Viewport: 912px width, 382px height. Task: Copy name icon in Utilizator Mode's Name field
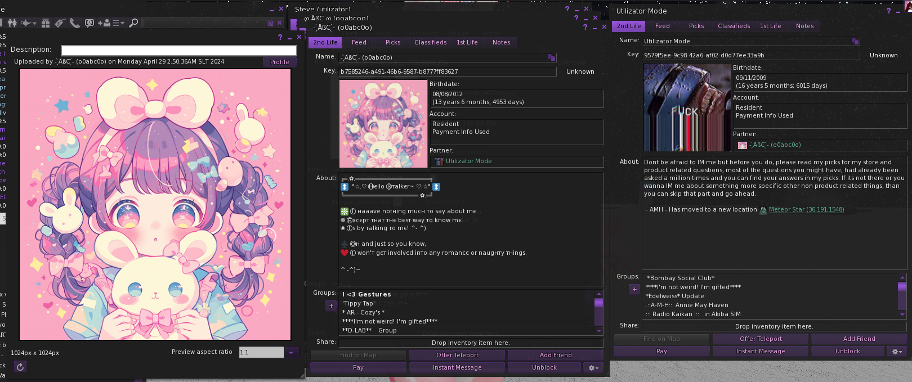tap(855, 41)
